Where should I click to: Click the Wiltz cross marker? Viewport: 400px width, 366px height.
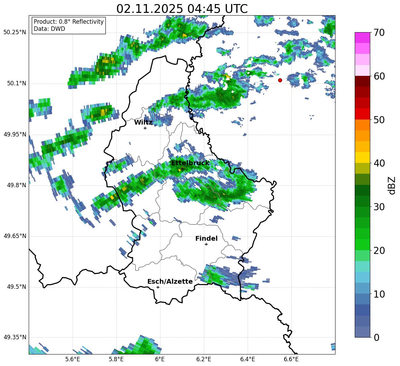click(x=145, y=128)
